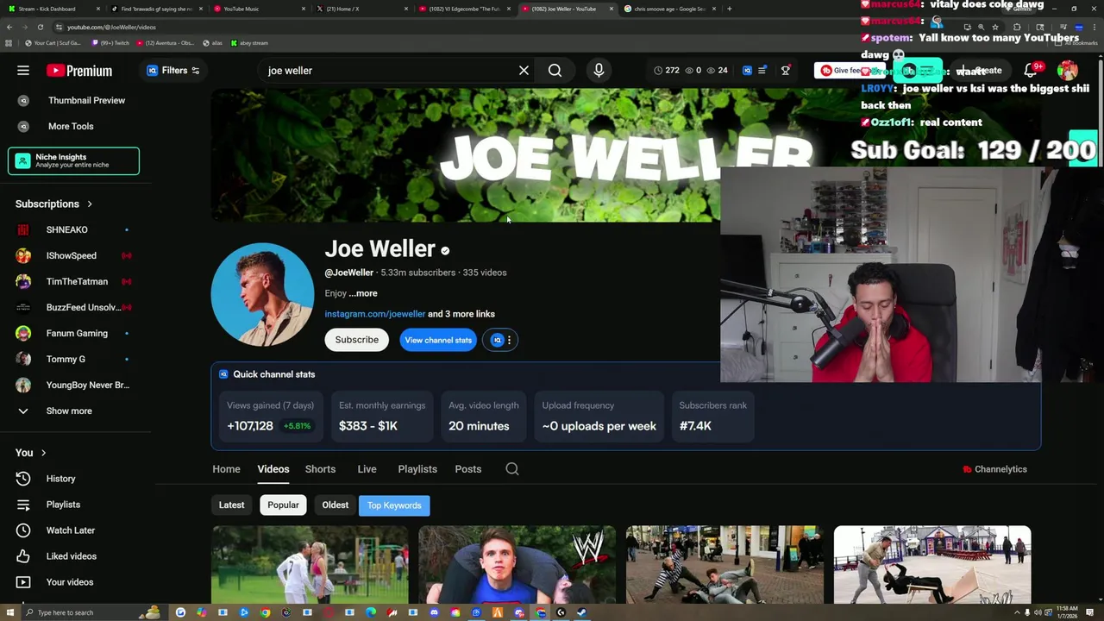Open the IShowSpeed subscription
This screenshot has width=1104, height=621.
click(73, 255)
